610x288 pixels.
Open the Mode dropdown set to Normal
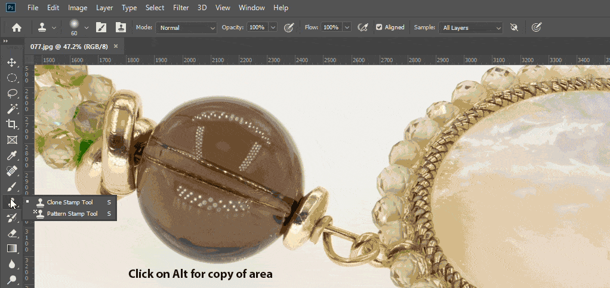(186, 27)
